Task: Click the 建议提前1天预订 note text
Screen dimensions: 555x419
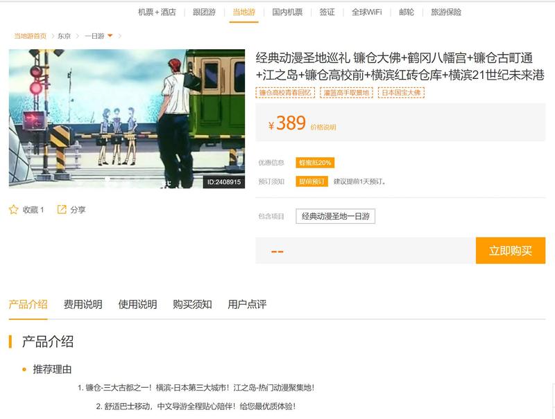Action: tap(359, 181)
